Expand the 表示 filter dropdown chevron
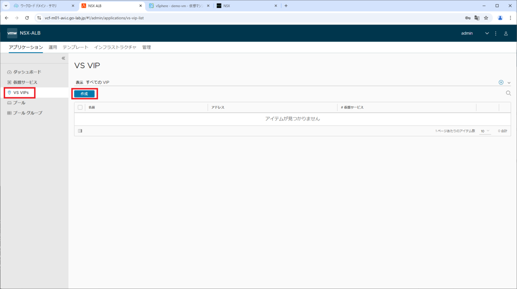The image size is (517, 289). pos(509,83)
